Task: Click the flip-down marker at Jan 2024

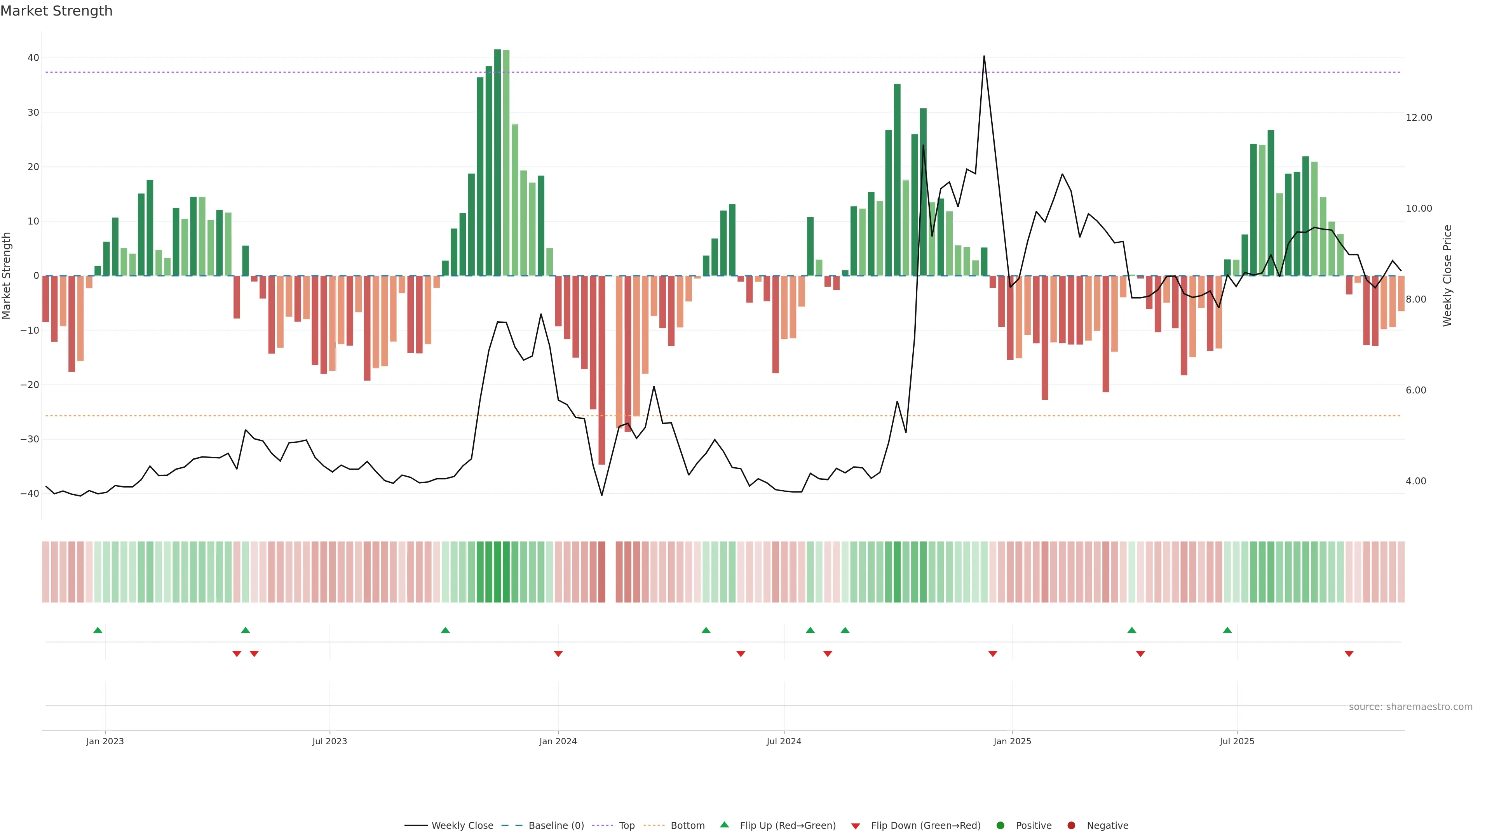Action: click(558, 654)
